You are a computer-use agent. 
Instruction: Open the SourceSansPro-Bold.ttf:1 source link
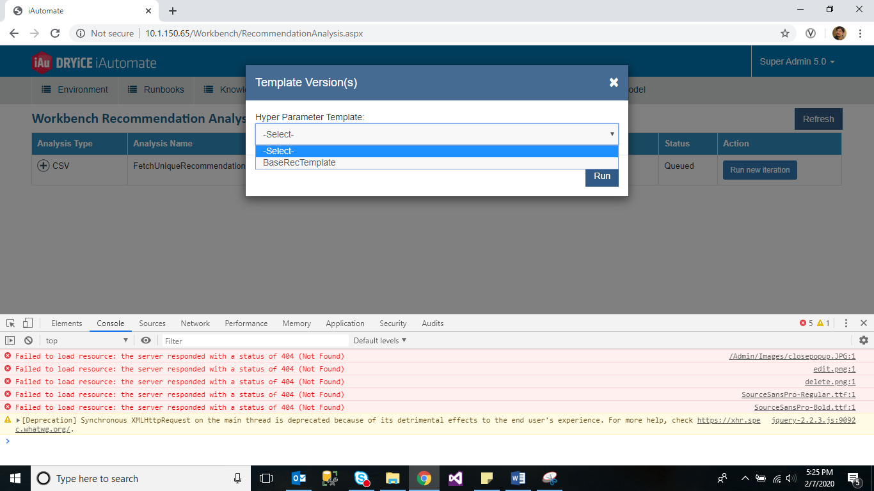click(805, 407)
